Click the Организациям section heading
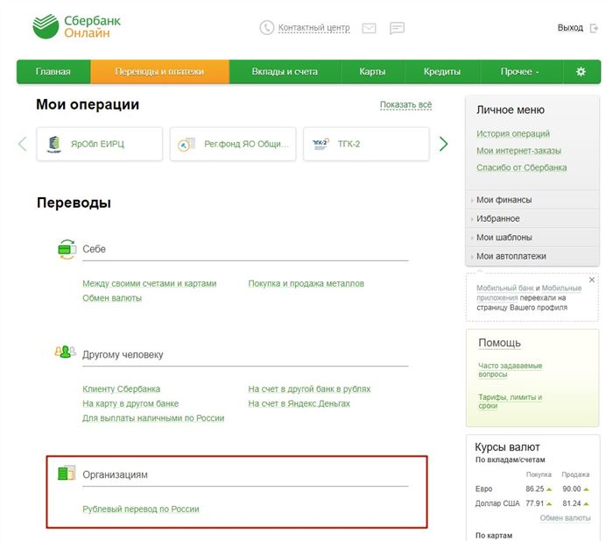613x541 pixels. (x=115, y=475)
